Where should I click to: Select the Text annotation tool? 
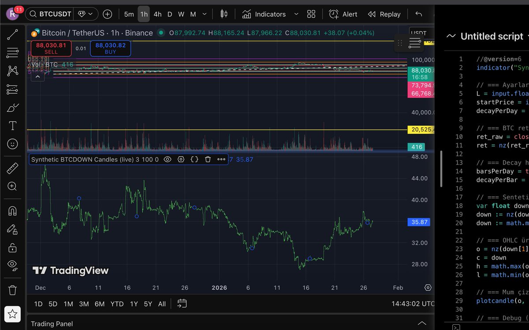coord(12,126)
